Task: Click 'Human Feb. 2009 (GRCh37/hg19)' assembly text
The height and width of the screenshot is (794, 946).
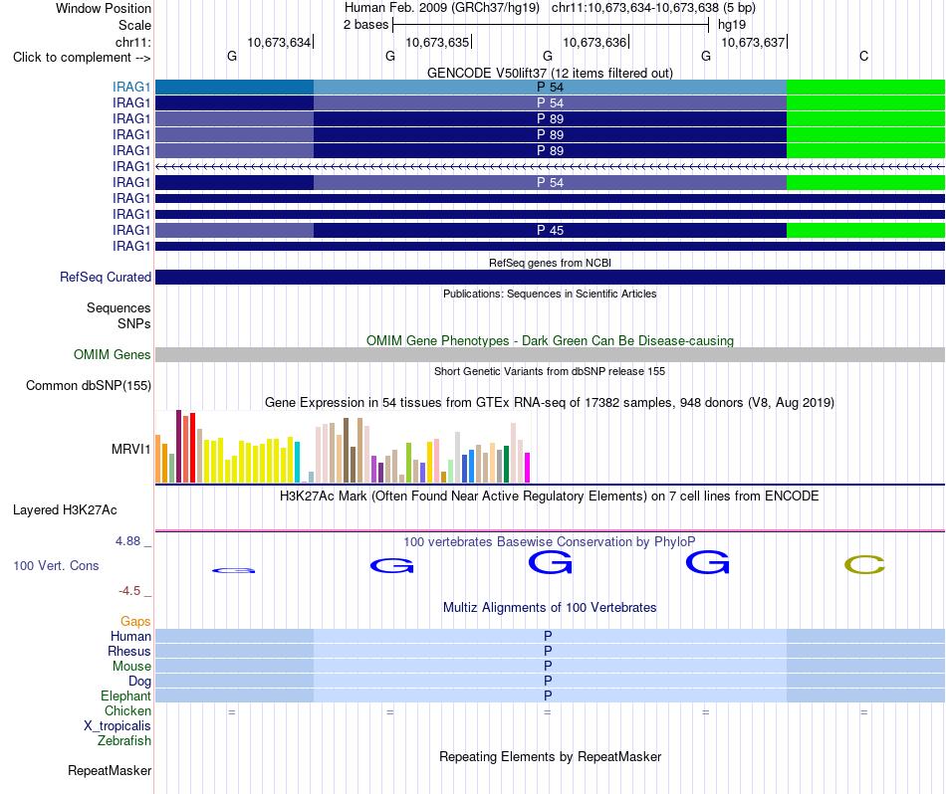Action: tap(441, 8)
